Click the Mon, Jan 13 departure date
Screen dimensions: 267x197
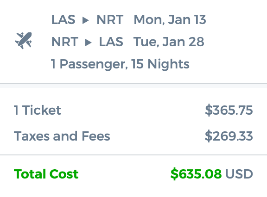coord(170,20)
